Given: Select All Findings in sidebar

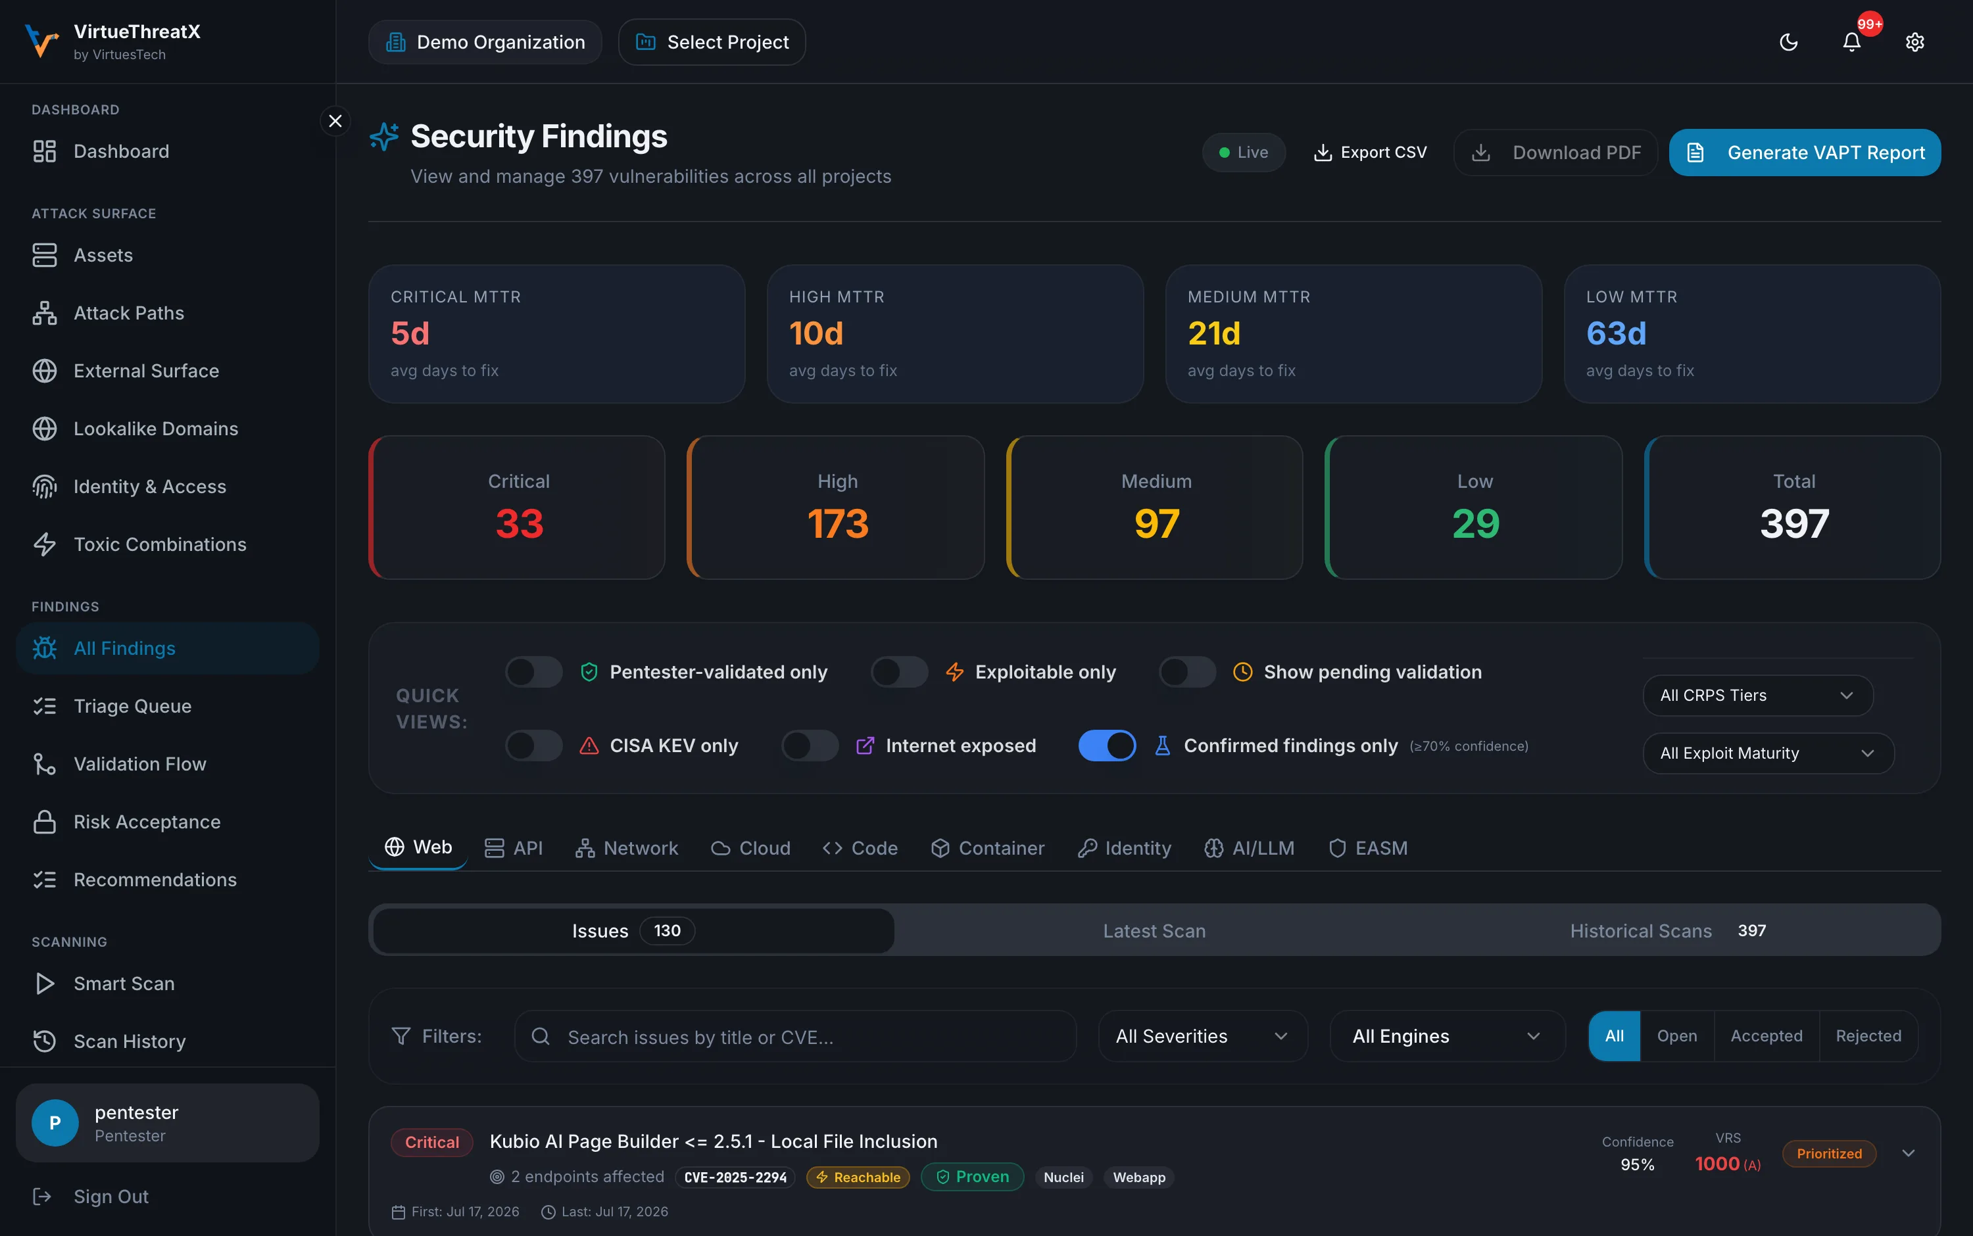Looking at the screenshot, I should click(167, 648).
